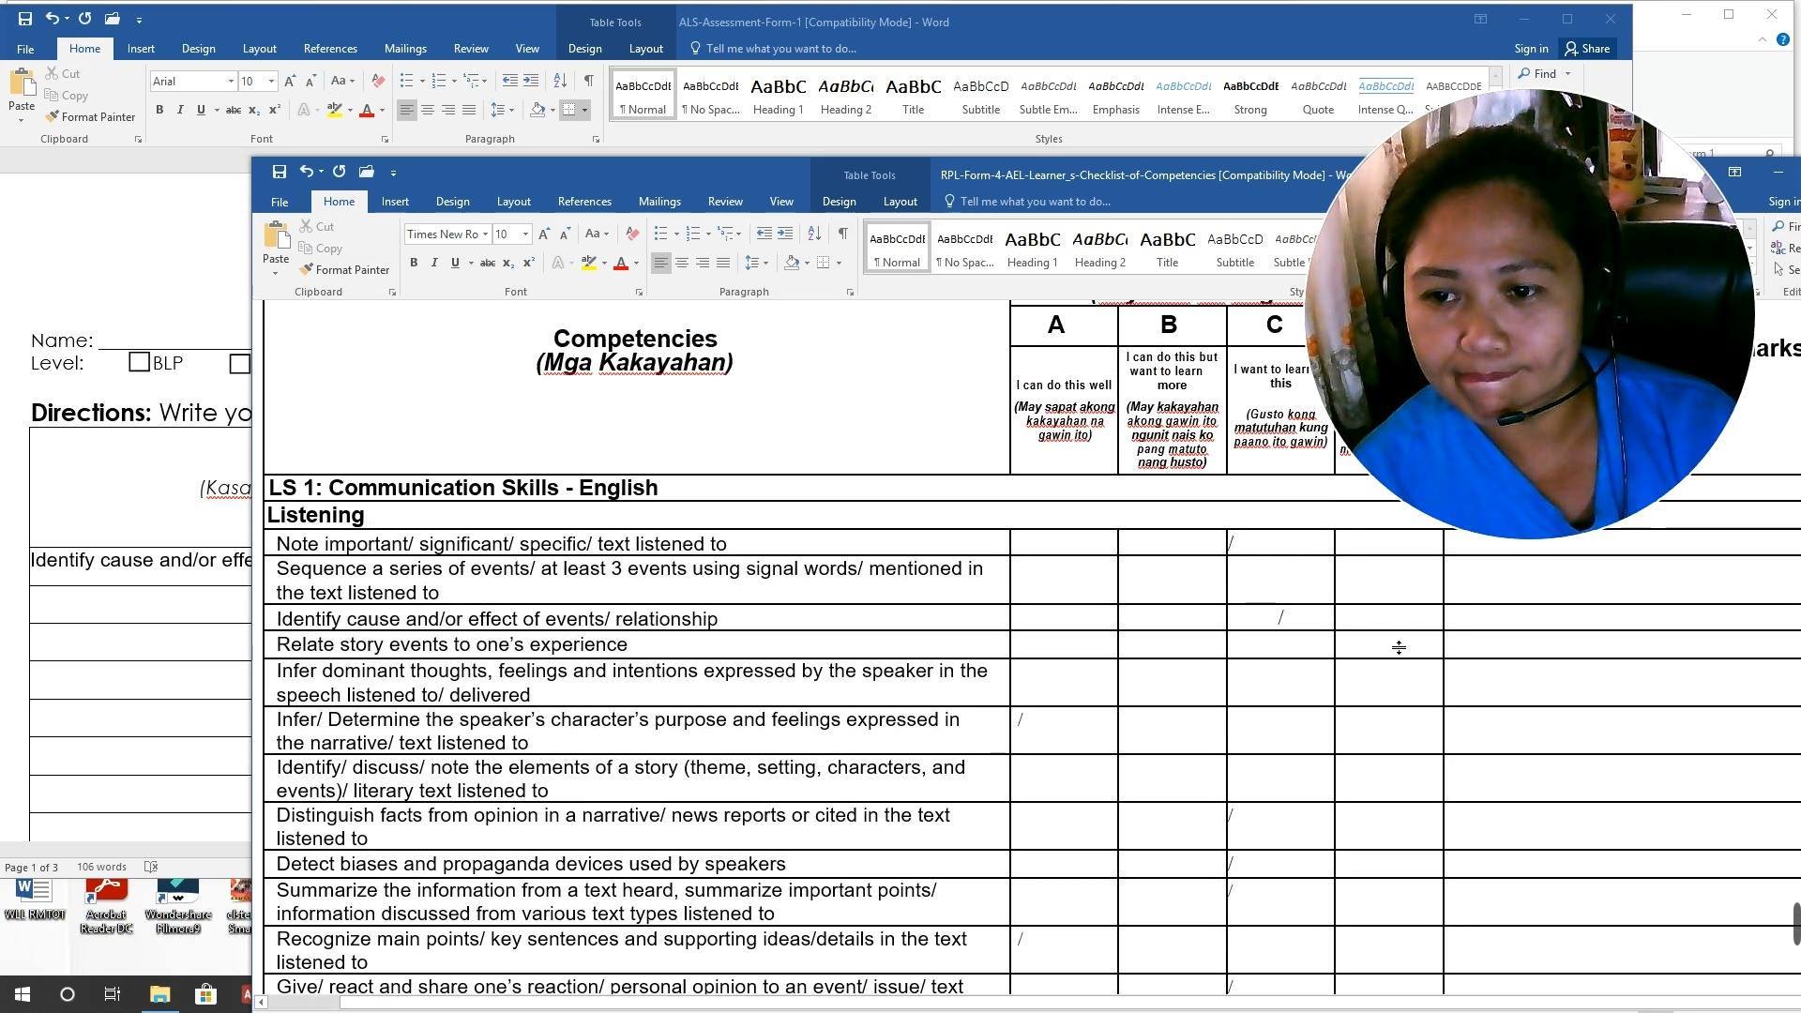Open Find dropdown arrow in ALS window
1801x1013 pixels.
pyautogui.click(x=1567, y=74)
